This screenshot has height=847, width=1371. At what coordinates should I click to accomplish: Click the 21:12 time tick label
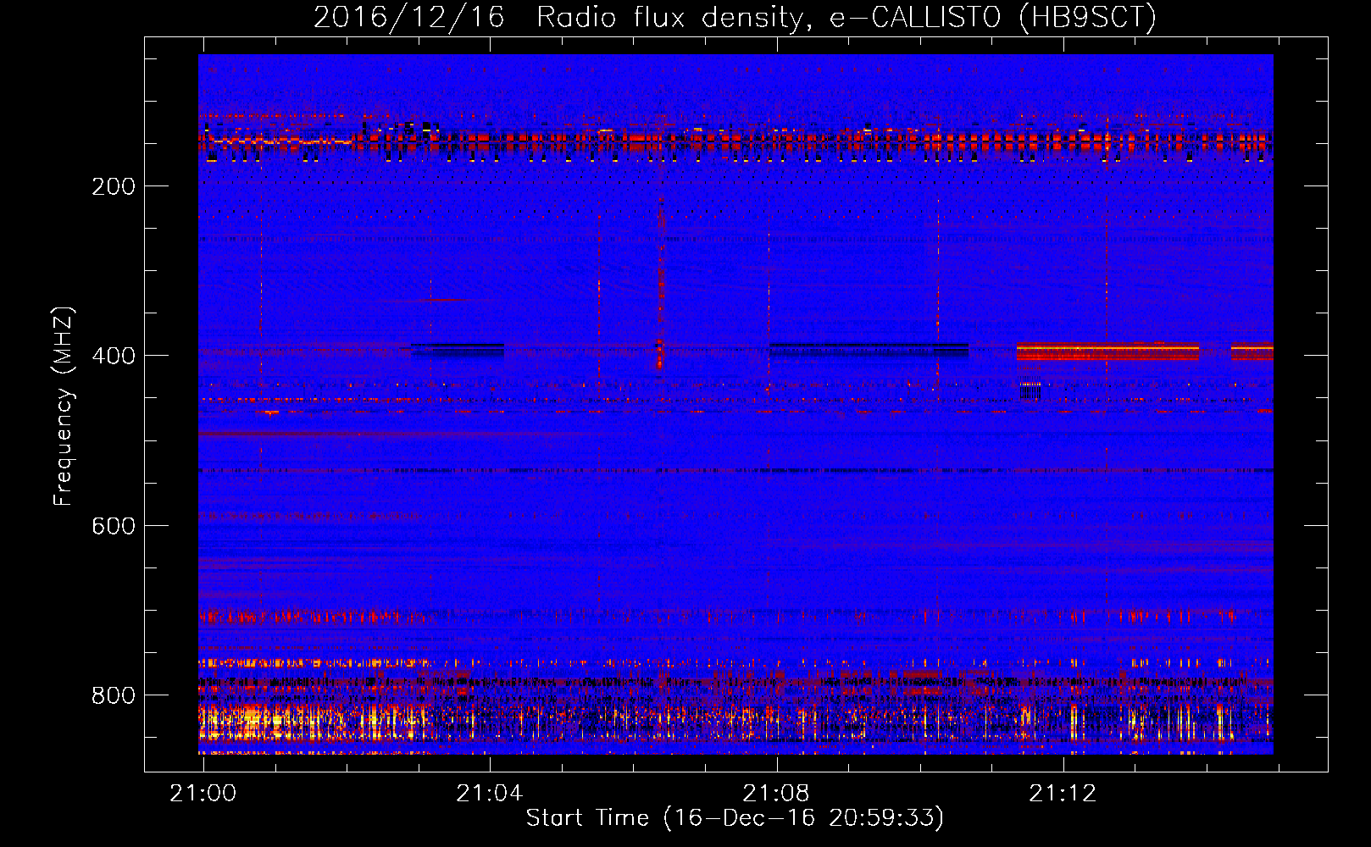[x=1063, y=794]
